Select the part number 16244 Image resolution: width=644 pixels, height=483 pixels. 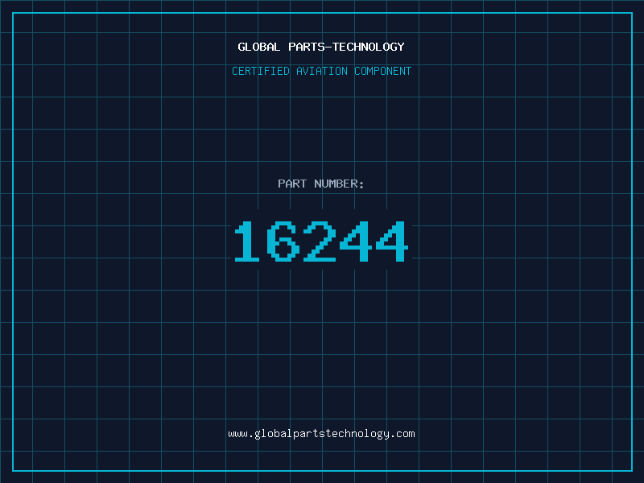pos(321,241)
